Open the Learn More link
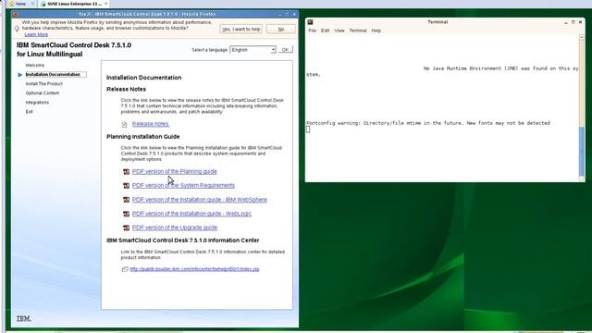 36,35
